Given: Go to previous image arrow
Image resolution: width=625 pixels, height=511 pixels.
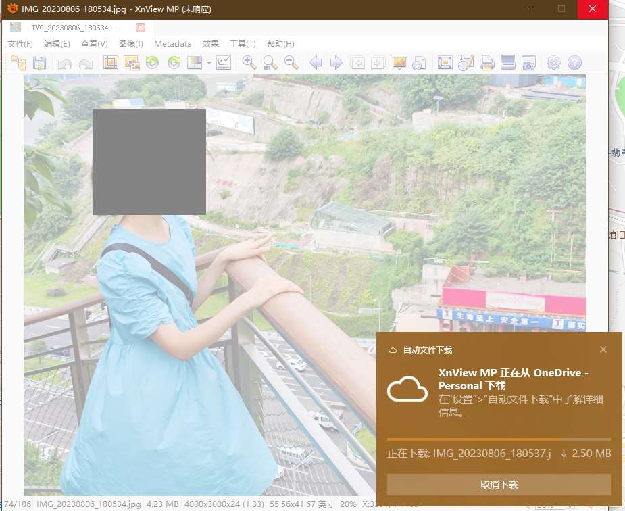Looking at the screenshot, I should (x=316, y=63).
